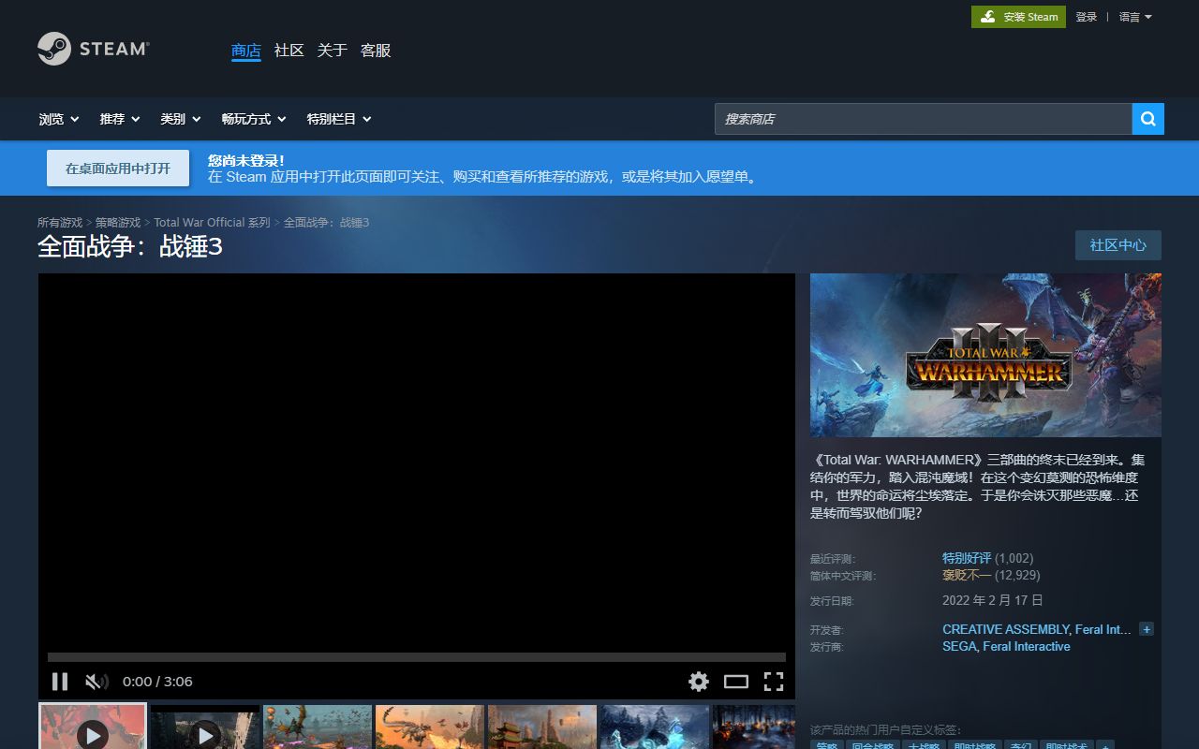Screen dimensions: 1199x749
Task: Enter fullscreen with the corner-brackets icon
Action: [x=774, y=682]
